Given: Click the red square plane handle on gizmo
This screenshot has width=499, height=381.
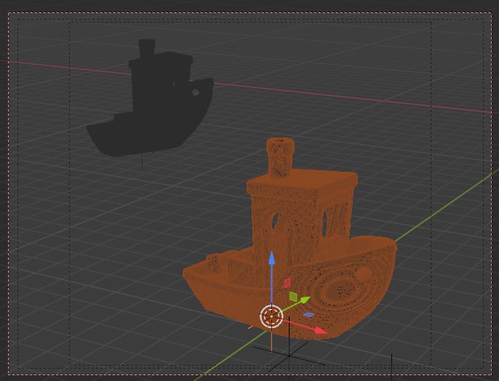Looking at the screenshot, I should pos(287,283).
